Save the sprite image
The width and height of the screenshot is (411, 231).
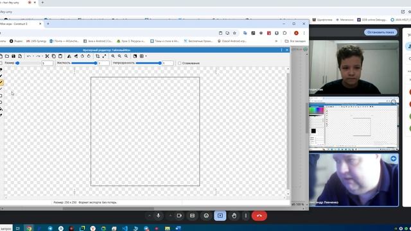coord(13,56)
